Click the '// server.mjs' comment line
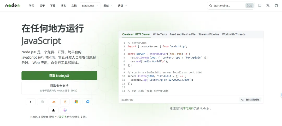282x126 pixels. pos(137,43)
